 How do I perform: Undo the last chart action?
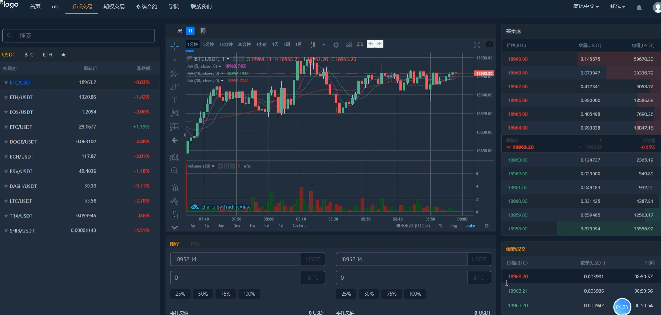(x=371, y=44)
